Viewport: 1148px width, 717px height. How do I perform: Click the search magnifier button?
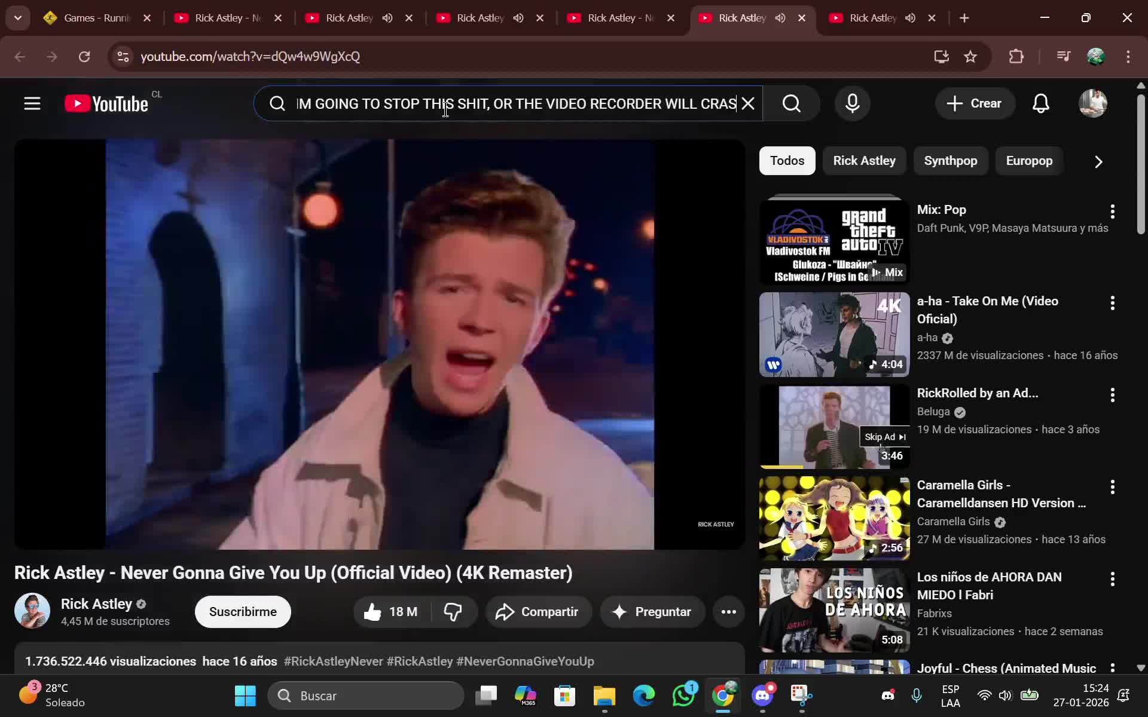pyautogui.click(x=791, y=104)
